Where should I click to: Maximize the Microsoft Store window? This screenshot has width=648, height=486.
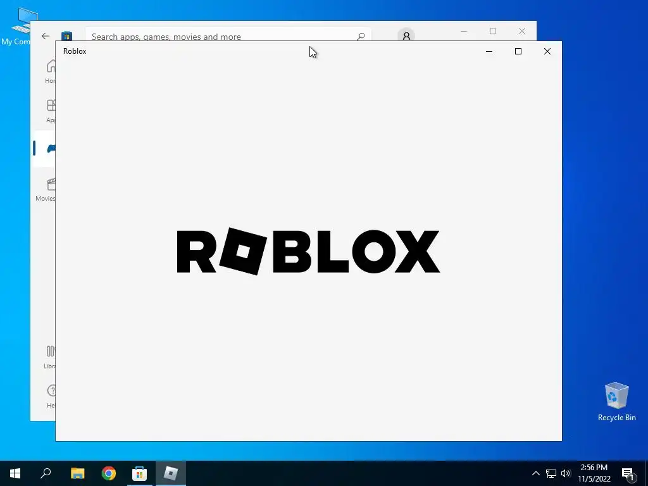[x=492, y=31]
